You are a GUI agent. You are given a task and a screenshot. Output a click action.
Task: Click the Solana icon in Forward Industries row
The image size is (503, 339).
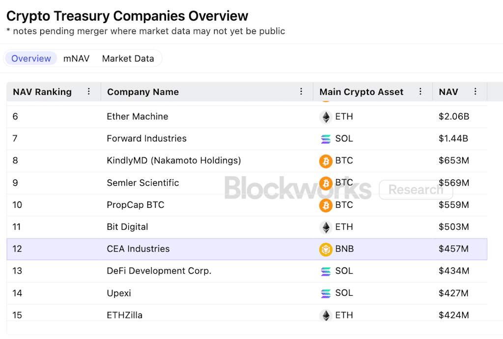pos(325,139)
